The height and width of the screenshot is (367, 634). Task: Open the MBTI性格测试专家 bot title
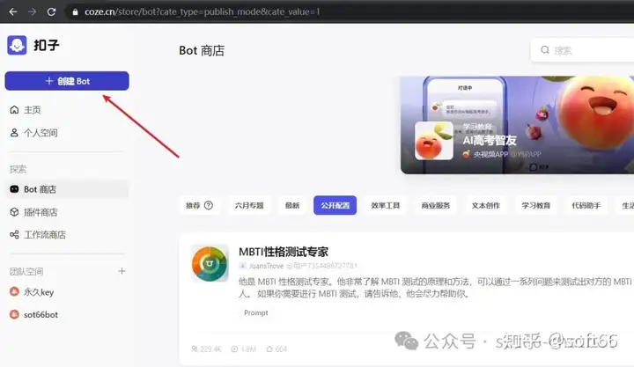coord(284,252)
